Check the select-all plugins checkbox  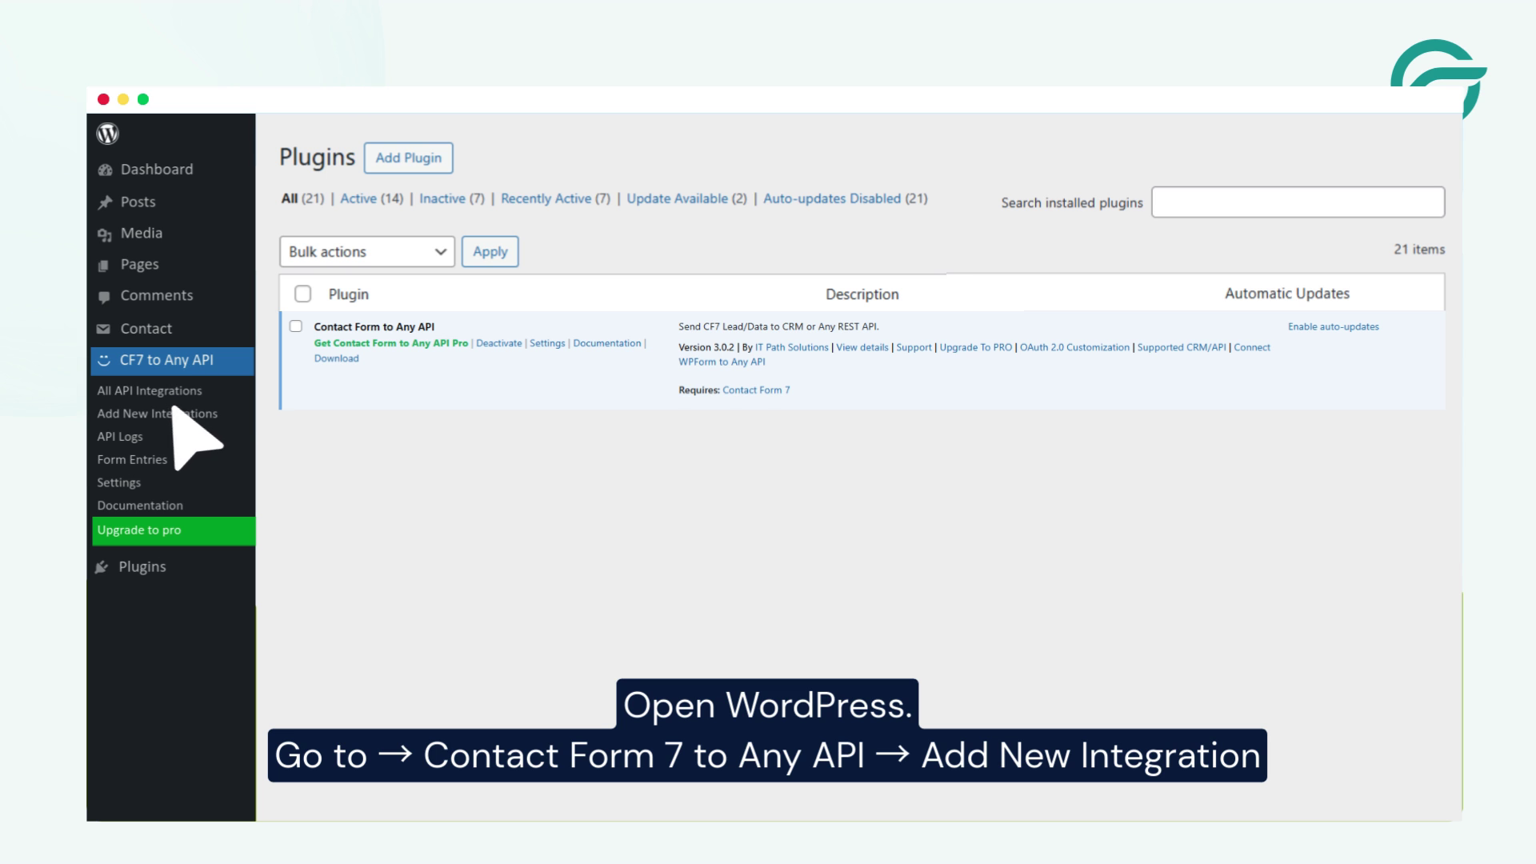click(303, 294)
